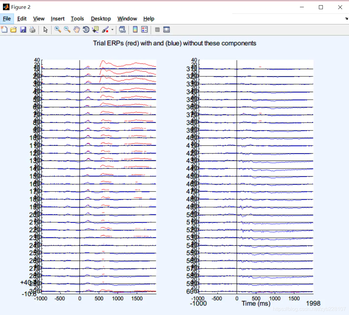Screen dimensions: 349x315
Task: Open the Insert menu
Action: [58, 19]
